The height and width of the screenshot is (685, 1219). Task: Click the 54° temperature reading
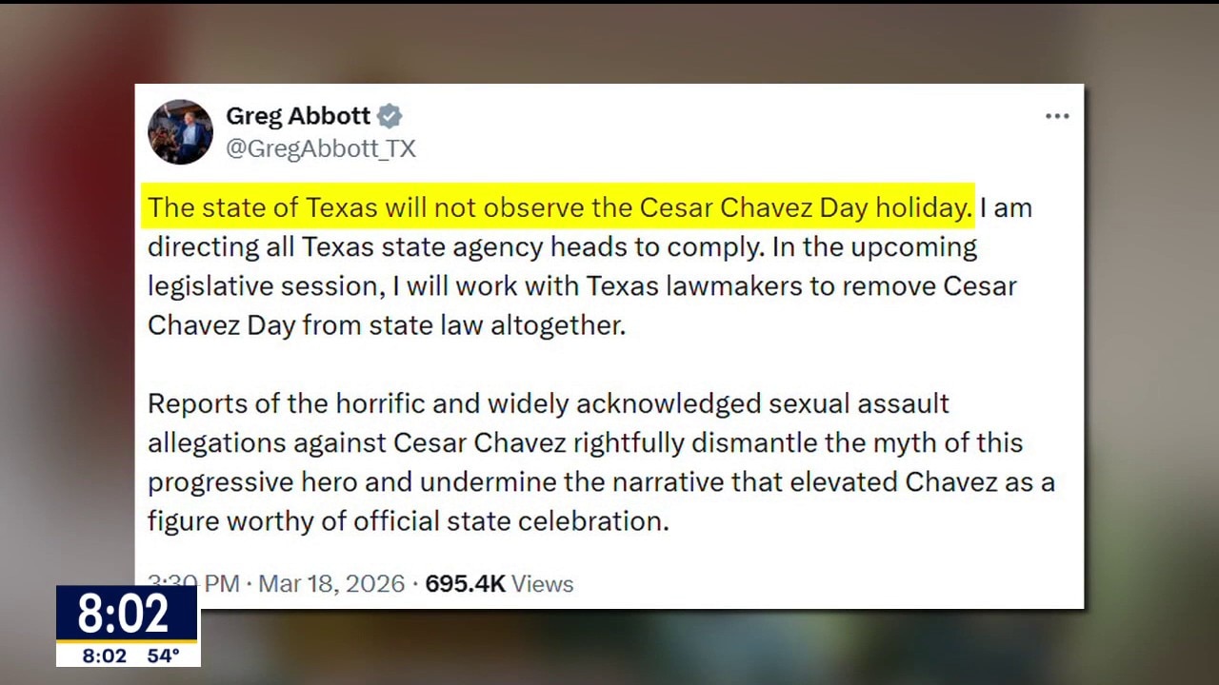tap(164, 656)
